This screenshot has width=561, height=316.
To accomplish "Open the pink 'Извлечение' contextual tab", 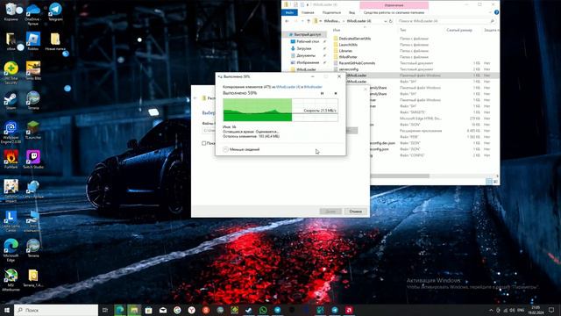I will (394, 5).
